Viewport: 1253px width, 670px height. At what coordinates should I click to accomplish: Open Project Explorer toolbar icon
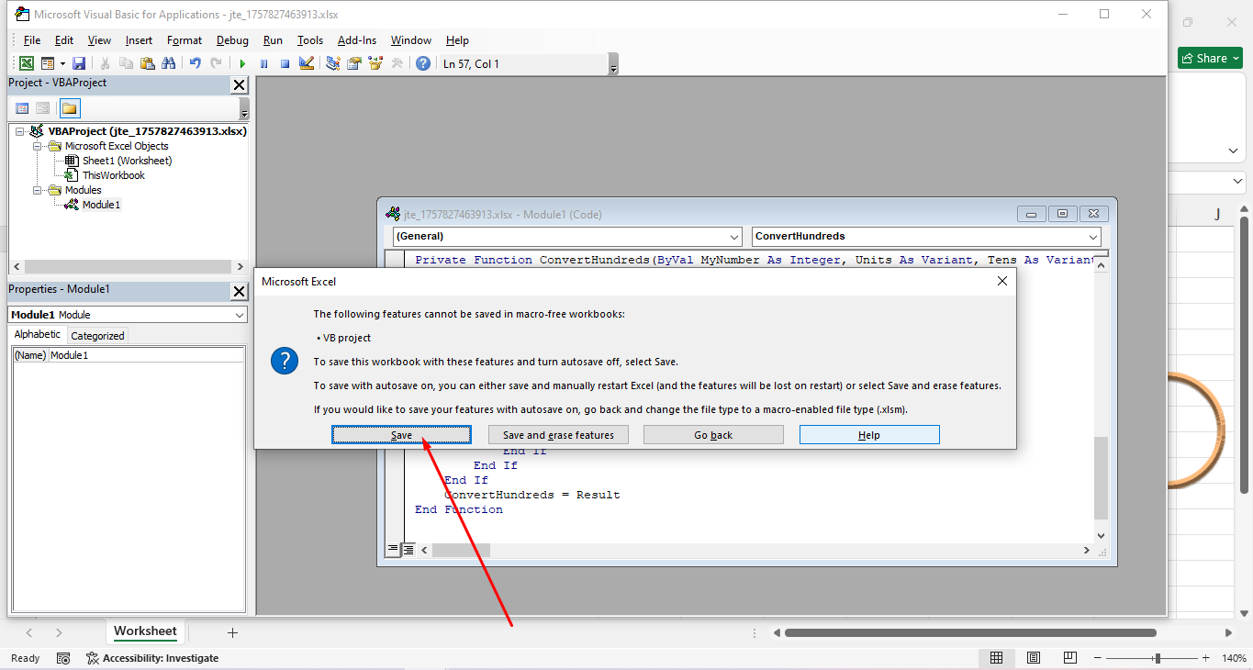coord(333,63)
